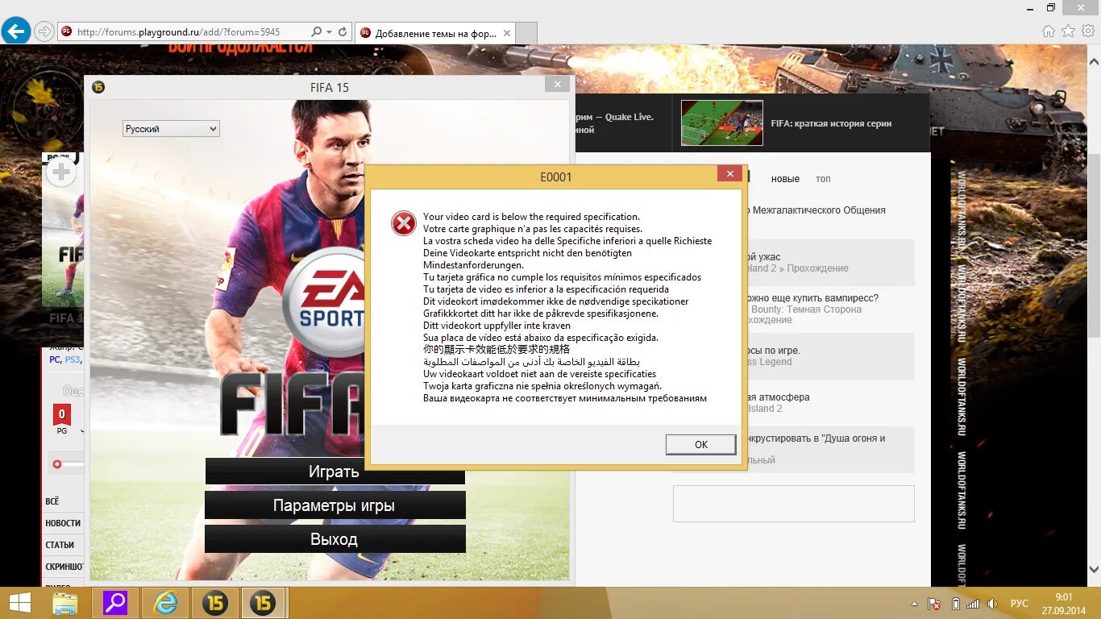
Task: Open favorites star in Internet Explorer
Action: coord(1068,31)
